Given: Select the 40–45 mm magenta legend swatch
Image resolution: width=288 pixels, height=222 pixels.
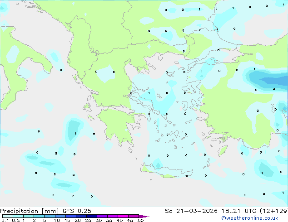Looking at the screenshot, I should coord(123,216).
